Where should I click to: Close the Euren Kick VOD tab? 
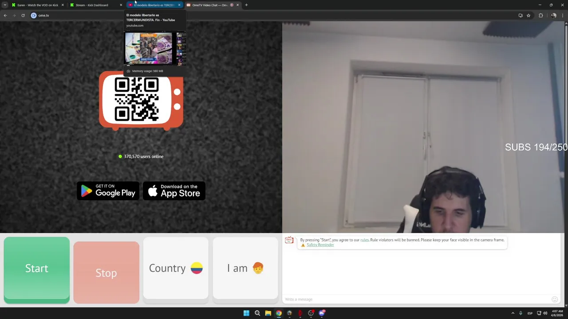click(63, 5)
